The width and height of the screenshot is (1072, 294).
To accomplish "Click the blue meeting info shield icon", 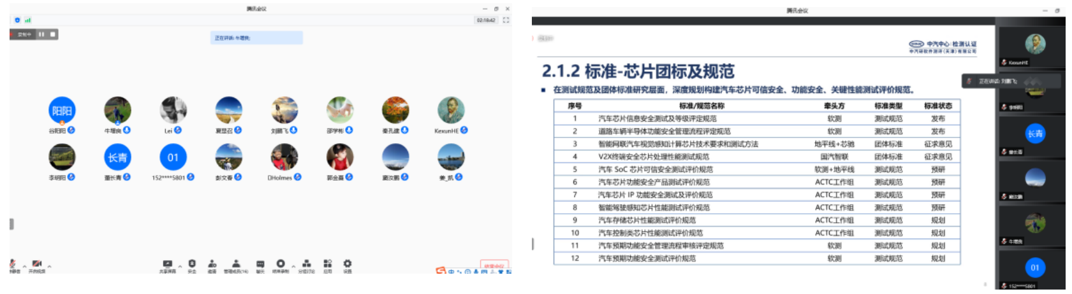I will tap(17, 20).
